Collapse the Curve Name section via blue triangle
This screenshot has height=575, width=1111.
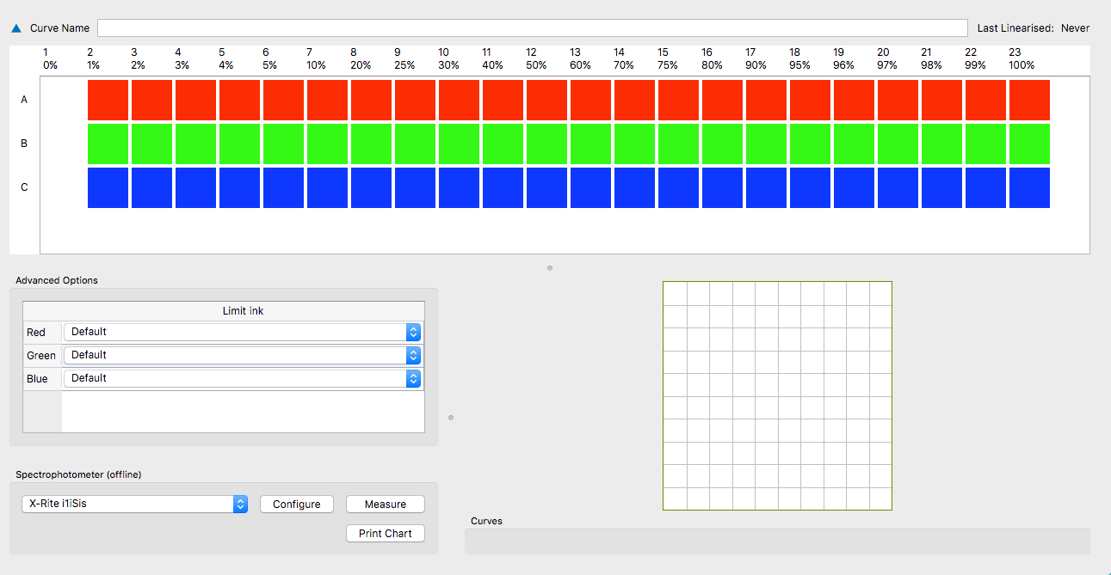click(x=15, y=28)
